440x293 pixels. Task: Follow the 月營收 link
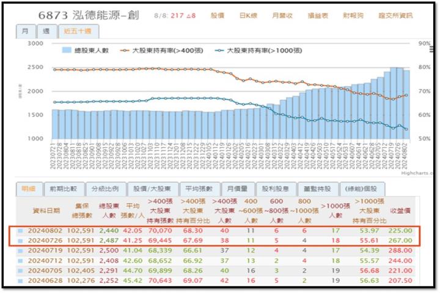[x=282, y=16]
